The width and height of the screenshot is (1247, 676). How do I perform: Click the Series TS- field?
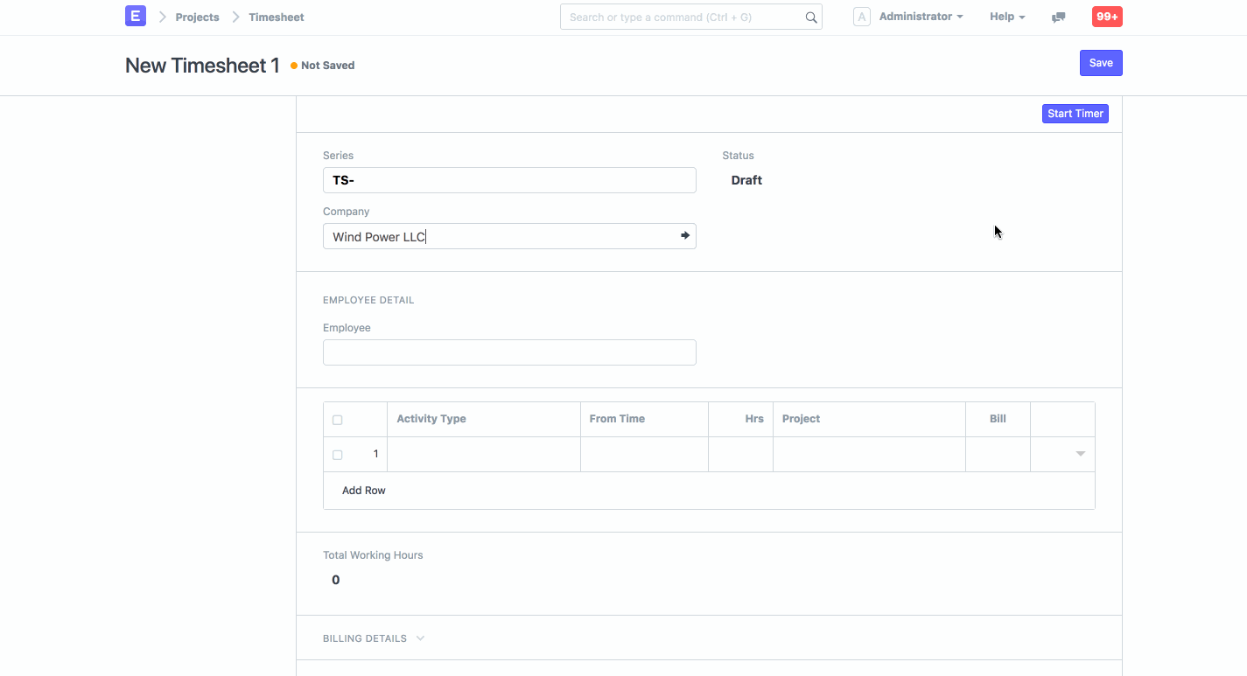pos(509,180)
